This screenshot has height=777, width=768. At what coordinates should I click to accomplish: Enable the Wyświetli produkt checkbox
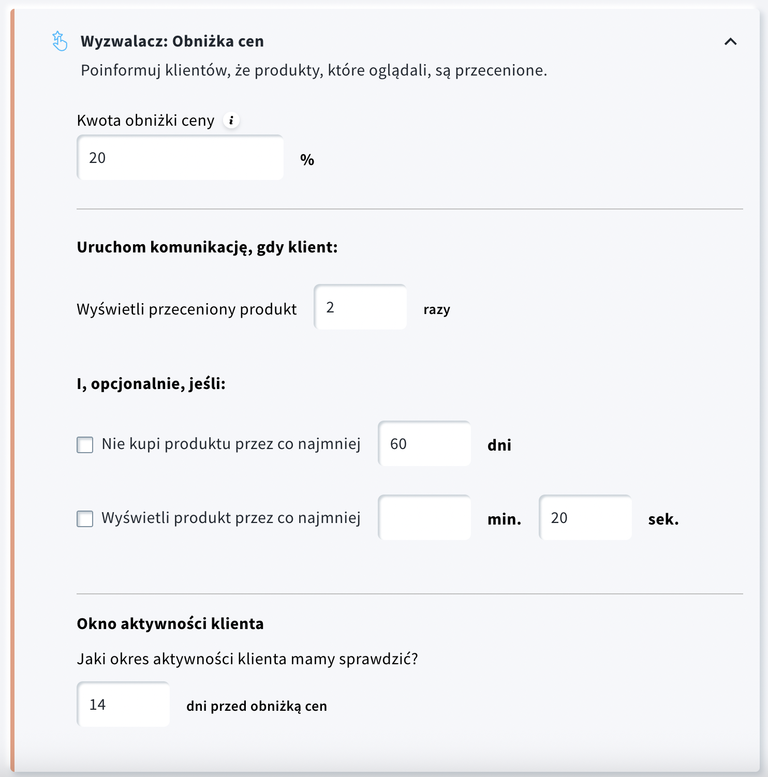point(84,519)
